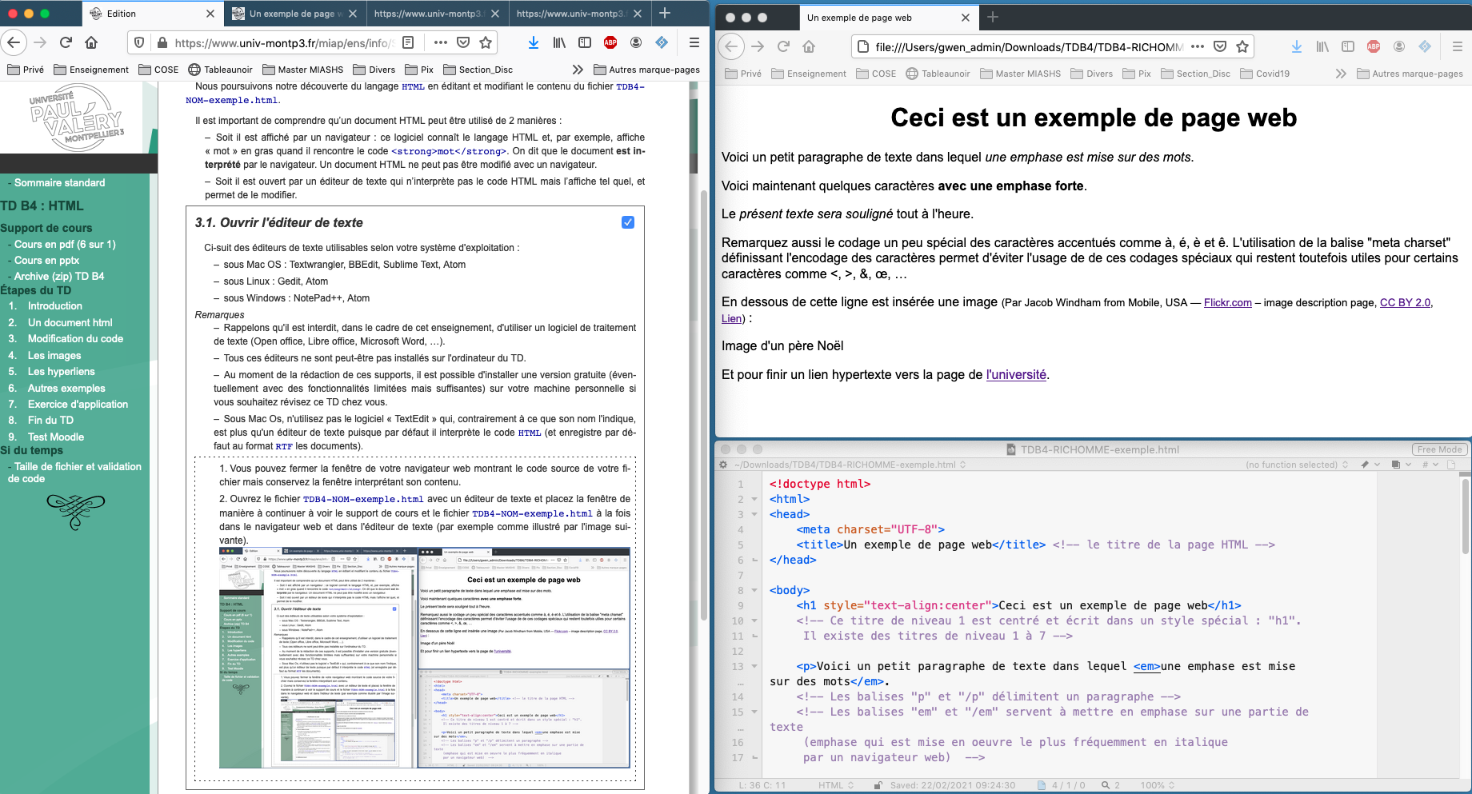The width and height of the screenshot is (1472, 794).
Task: Bookmark the page with the star in the right Firefox window
Action: click(x=1242, y=46)
